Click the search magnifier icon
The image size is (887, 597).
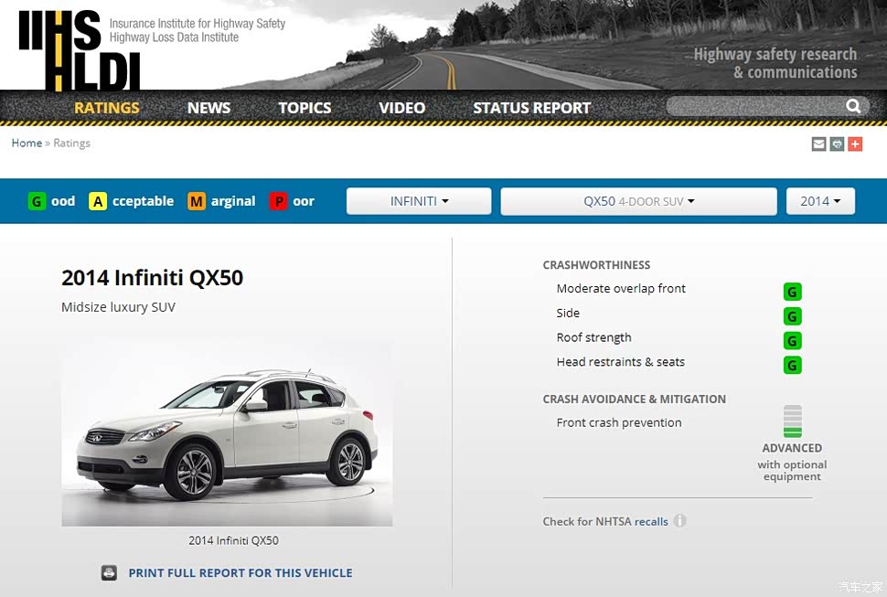[853, 106]
